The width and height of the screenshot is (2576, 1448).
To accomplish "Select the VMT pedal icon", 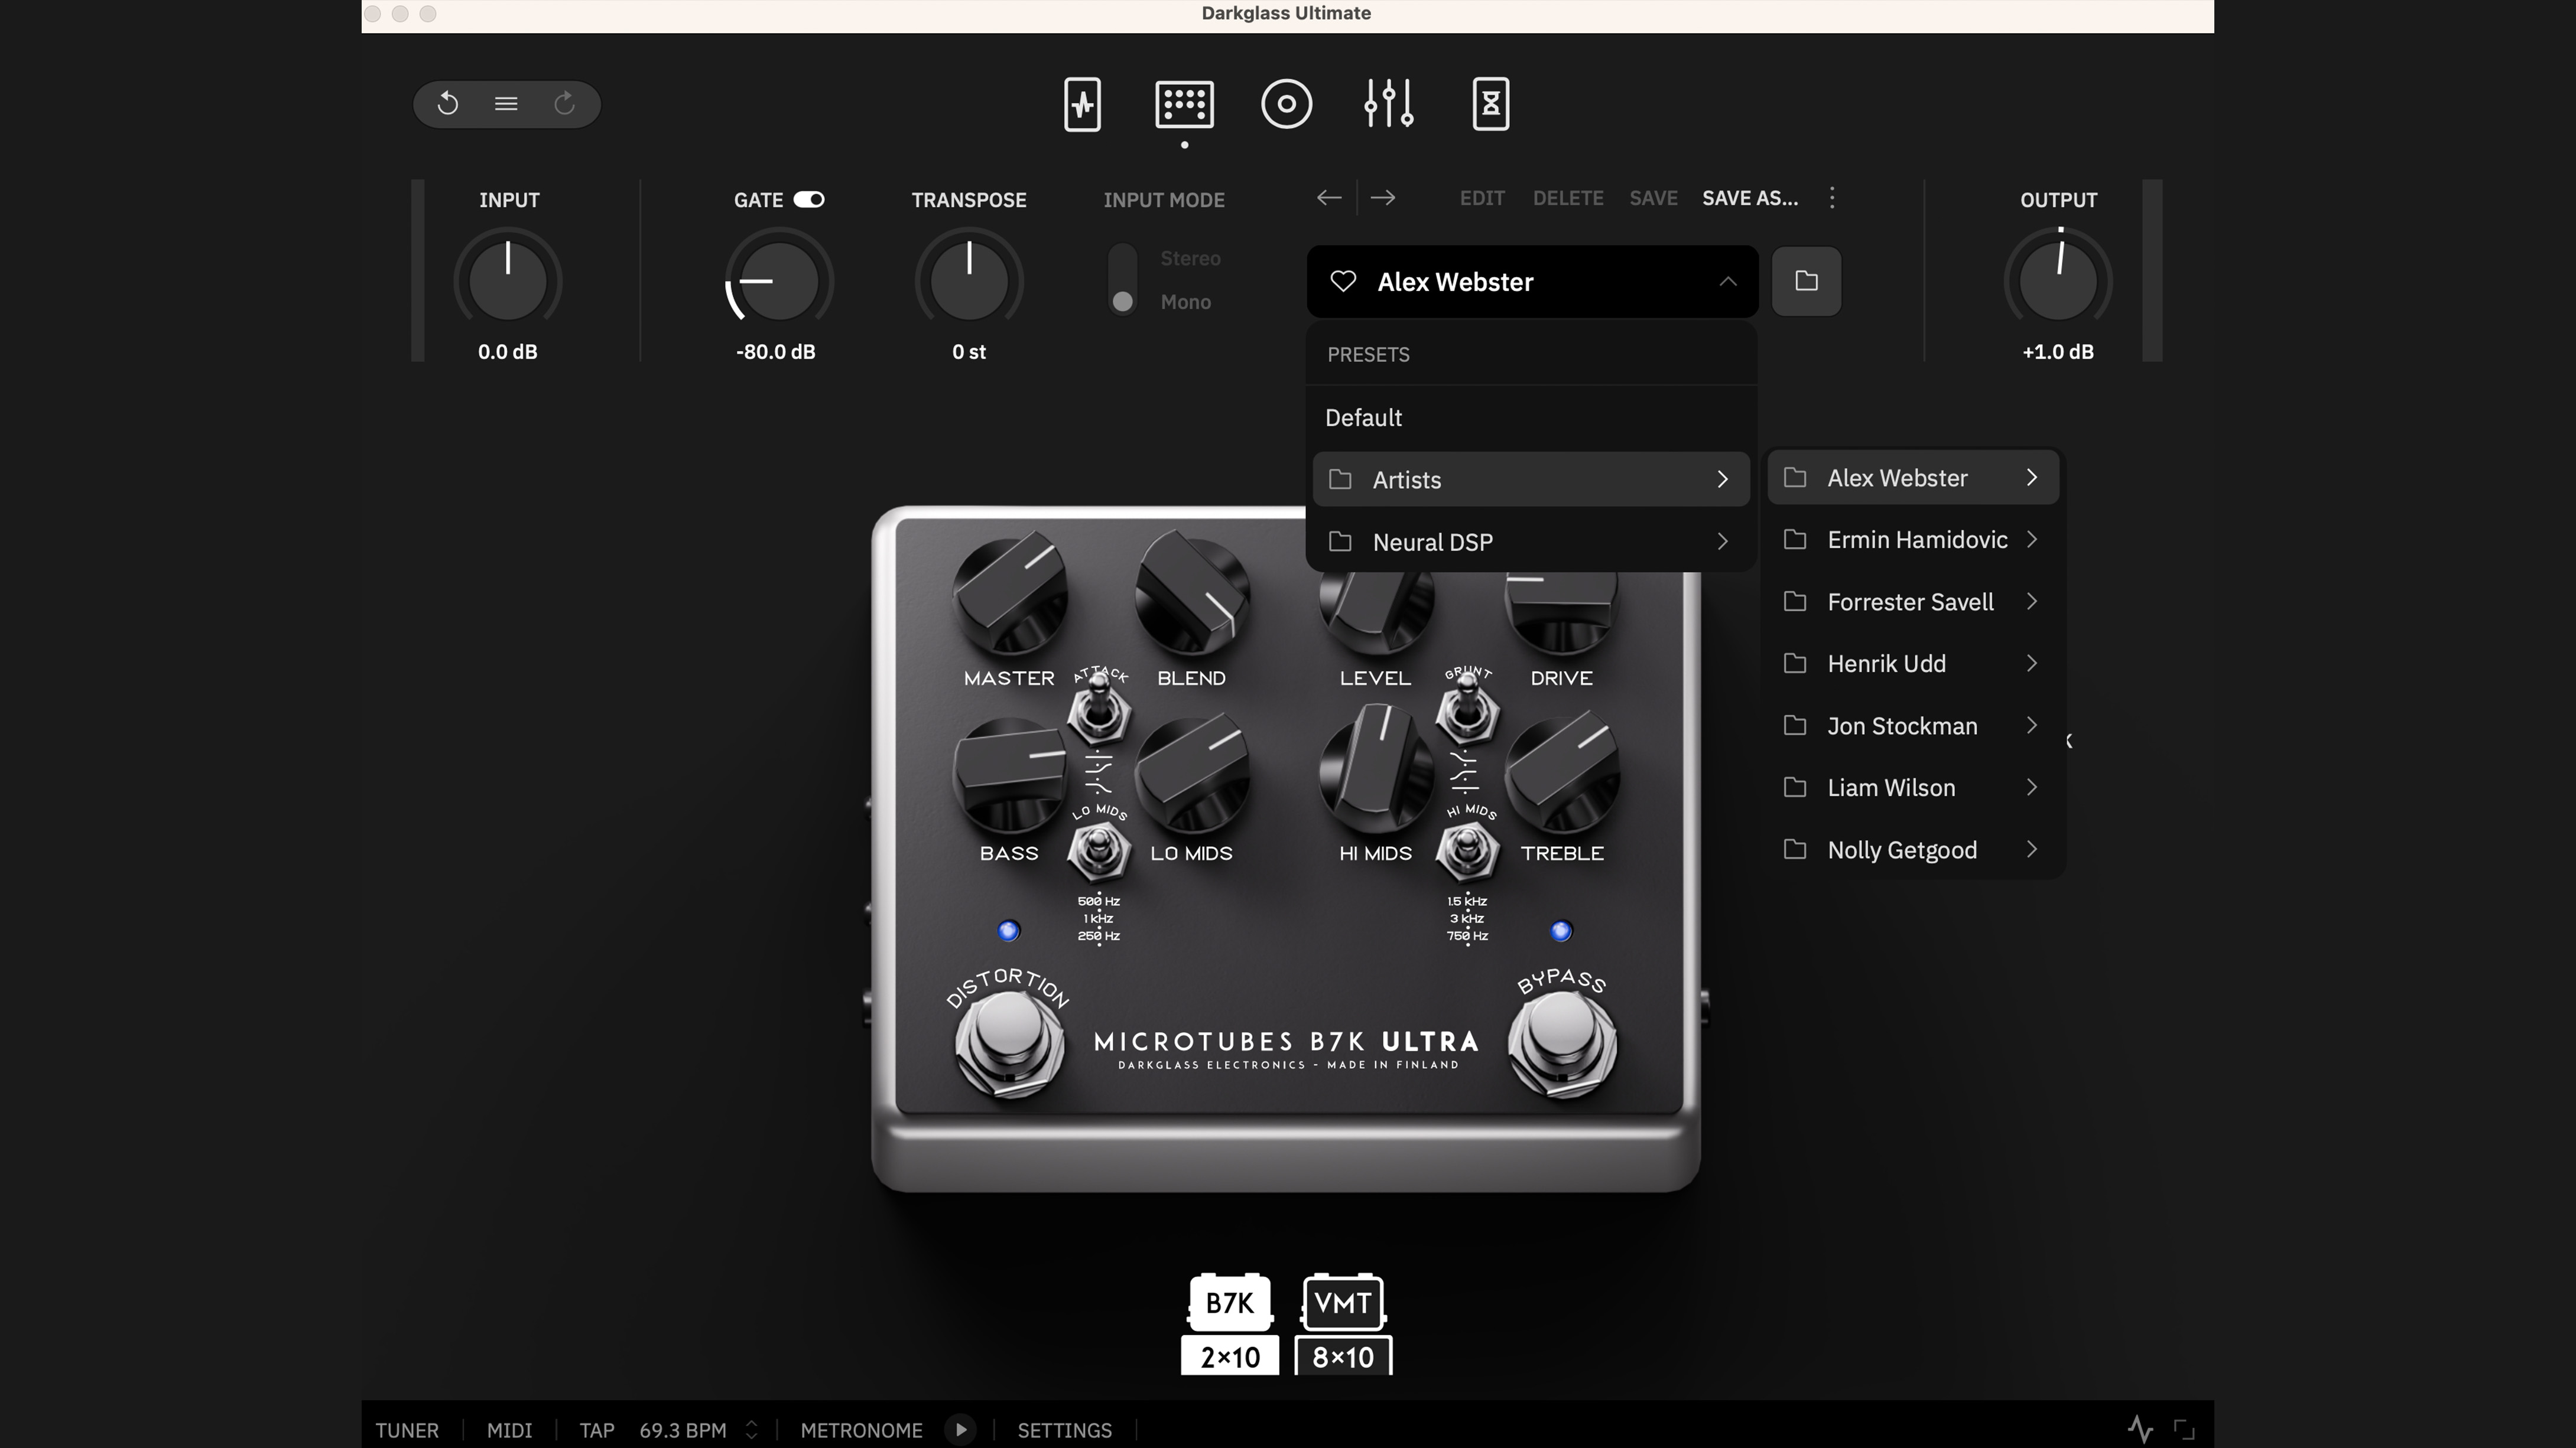I will click(x=1342, y=1302).
